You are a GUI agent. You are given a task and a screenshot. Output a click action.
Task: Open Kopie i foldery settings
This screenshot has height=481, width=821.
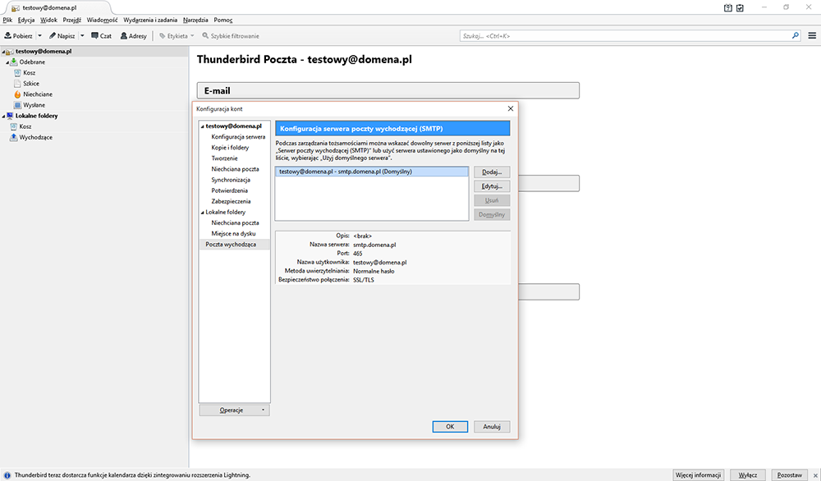click(x=230, y=148)
